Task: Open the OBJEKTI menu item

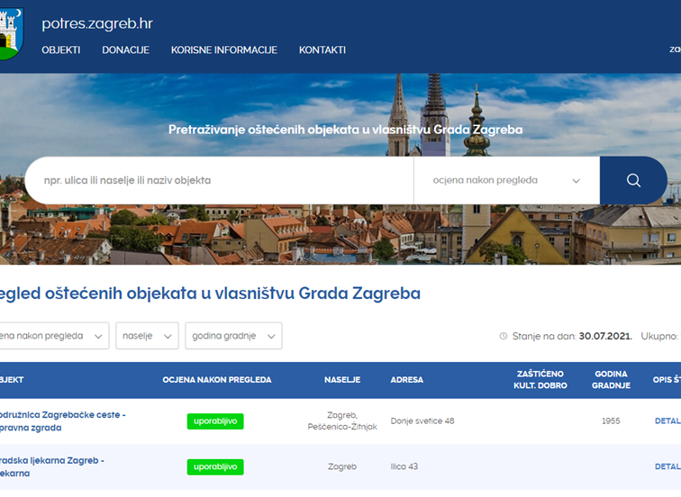Action: (60, 50)
